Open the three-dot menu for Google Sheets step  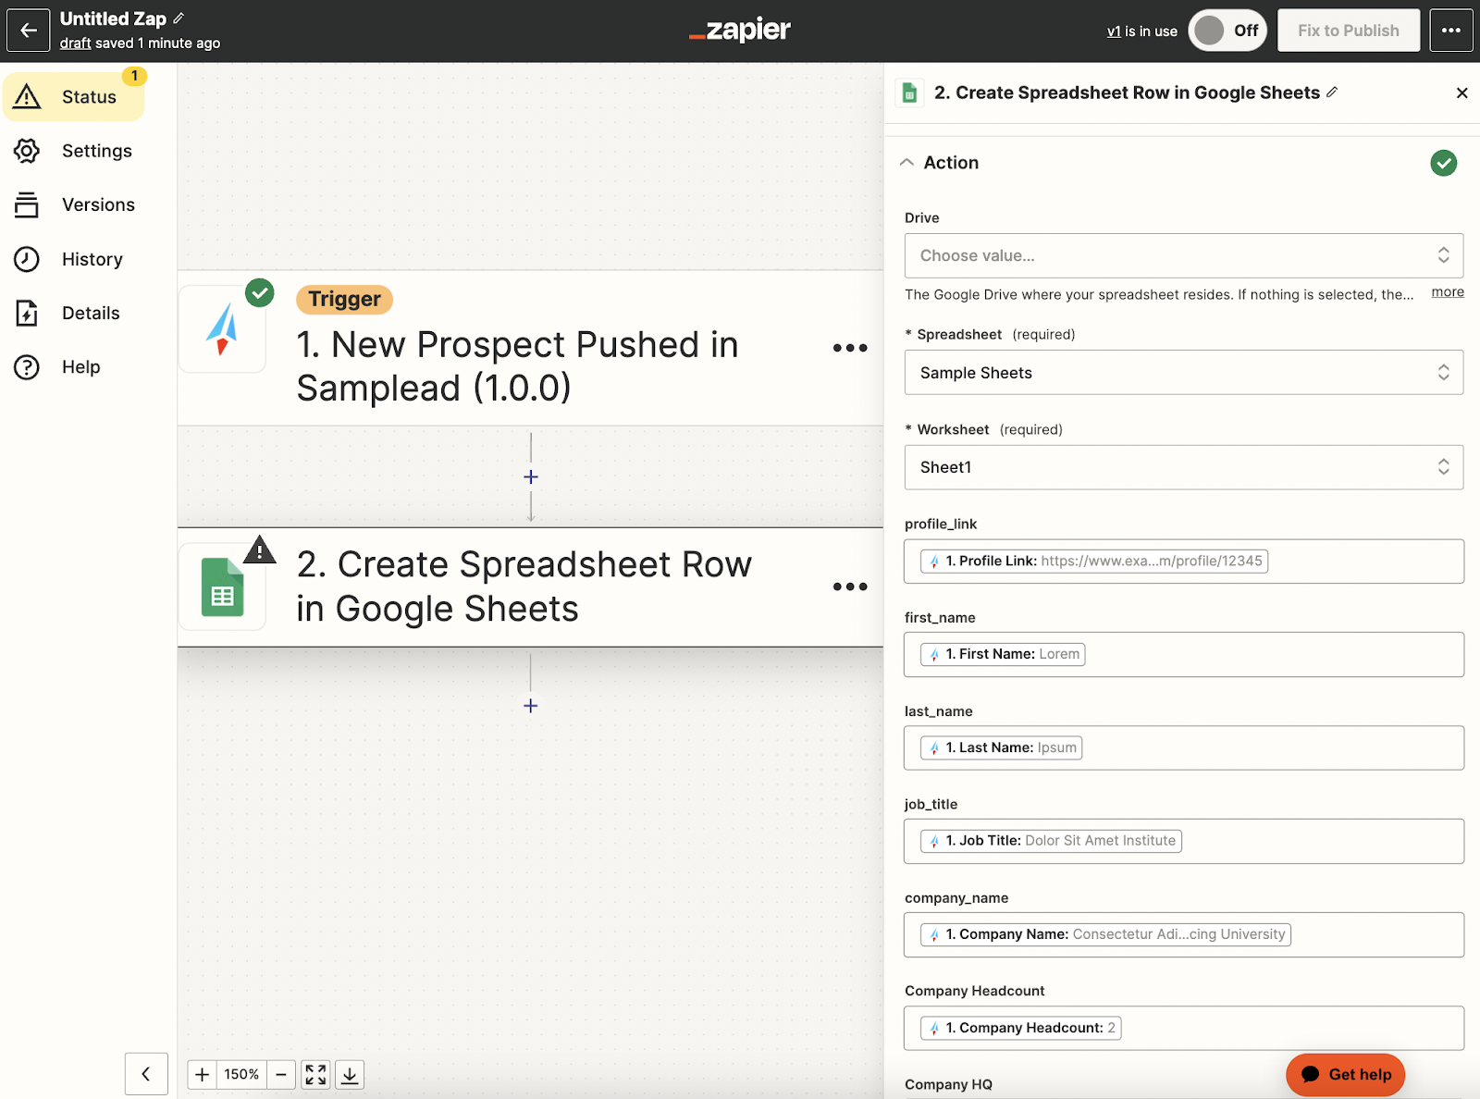point(849,587)
